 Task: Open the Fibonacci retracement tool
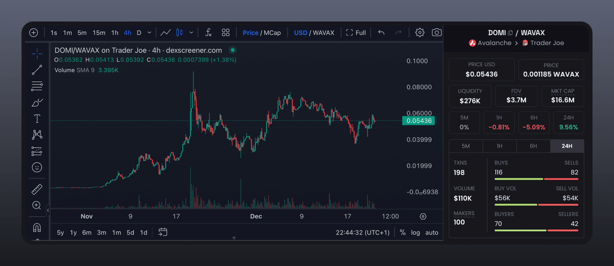click(37, 86)
